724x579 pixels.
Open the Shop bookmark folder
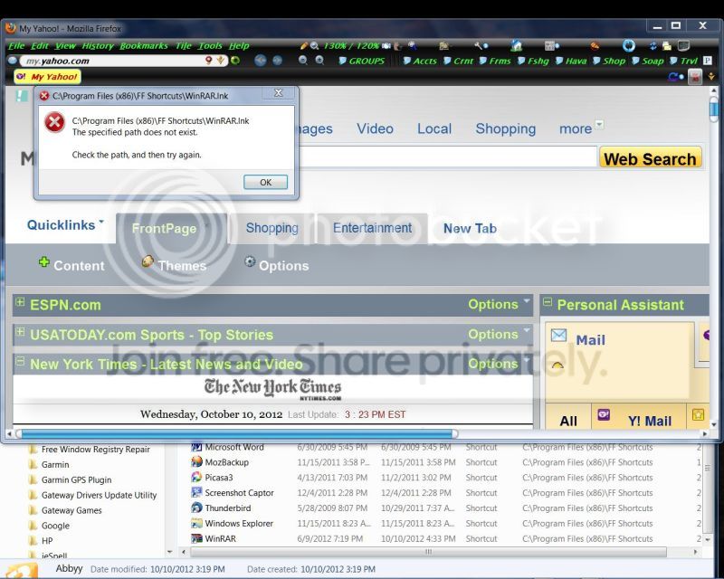click(609, 61)
